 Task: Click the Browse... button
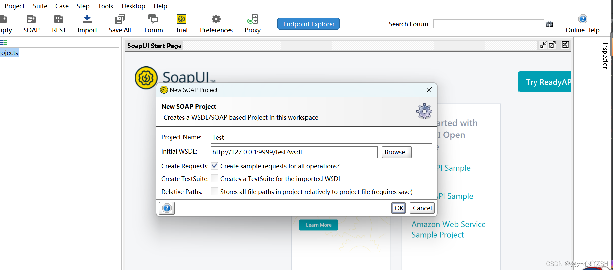(397, 152)
